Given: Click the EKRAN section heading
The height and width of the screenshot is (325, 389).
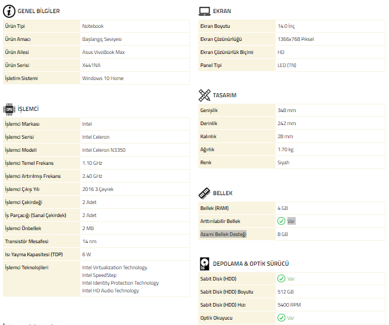Looking at the screenshot, I should click(222, 11).
